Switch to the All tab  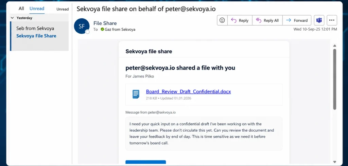21,9
